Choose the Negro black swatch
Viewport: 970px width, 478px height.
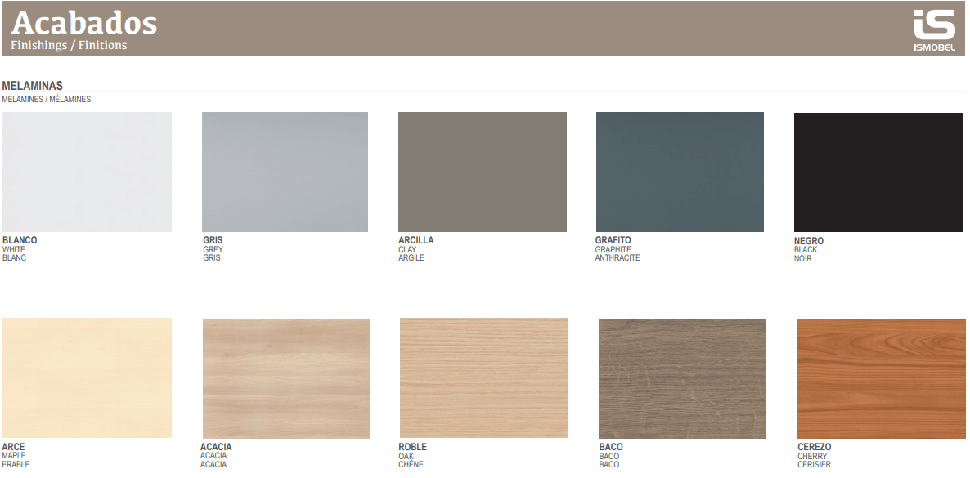click(x=878, y=172)
